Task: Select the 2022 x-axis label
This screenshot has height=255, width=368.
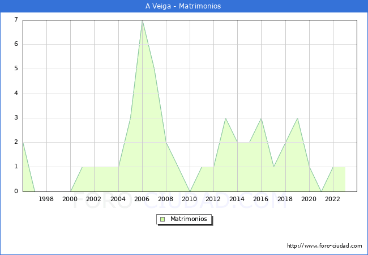Action: pos(333,199)
